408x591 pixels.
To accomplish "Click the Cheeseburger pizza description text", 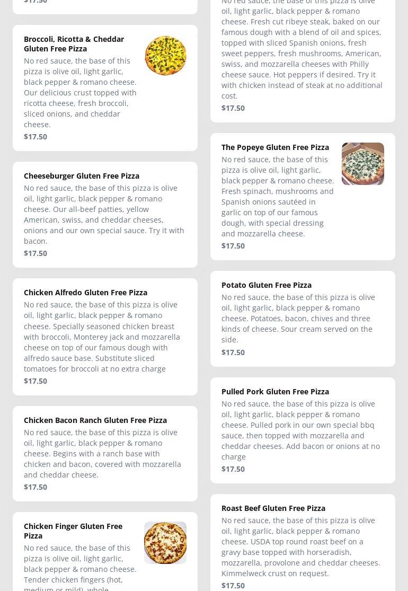I will pos(104,214).
